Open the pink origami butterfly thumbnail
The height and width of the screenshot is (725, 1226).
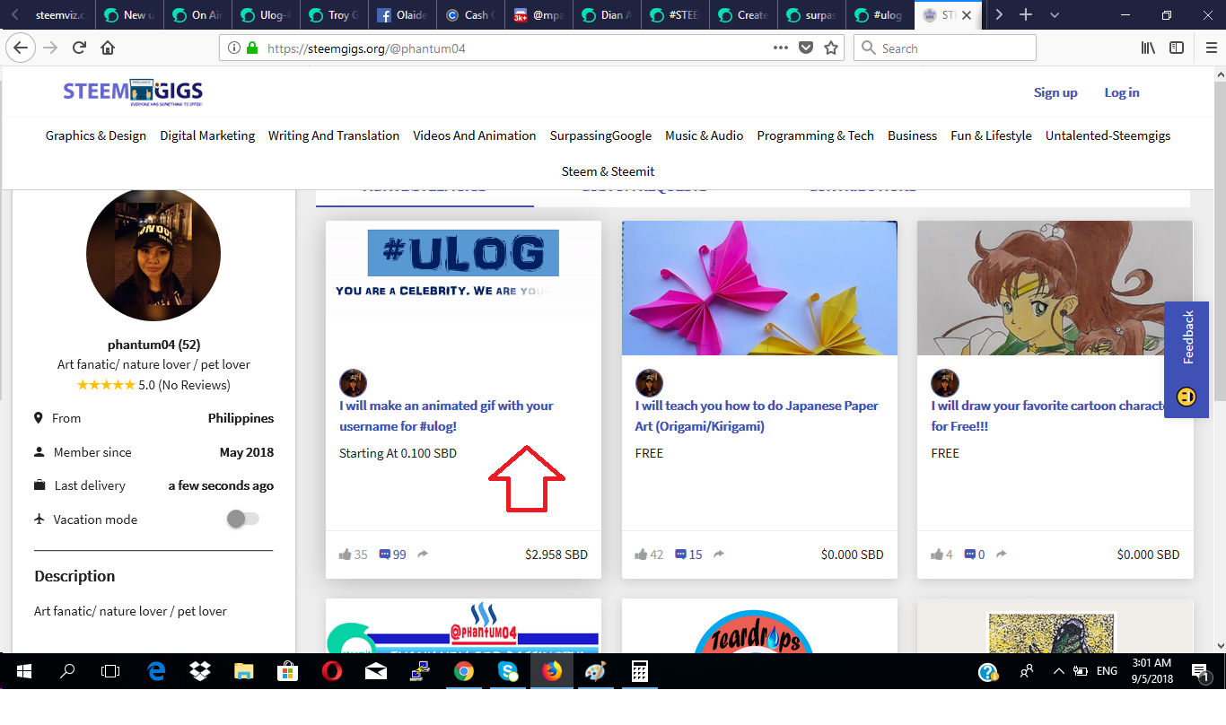[759, 288]
